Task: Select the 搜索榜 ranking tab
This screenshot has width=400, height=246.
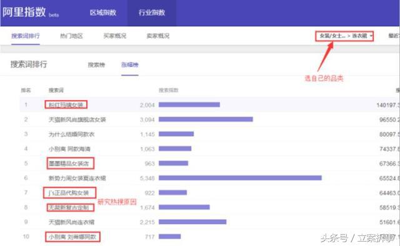Action: click(96, 65)
